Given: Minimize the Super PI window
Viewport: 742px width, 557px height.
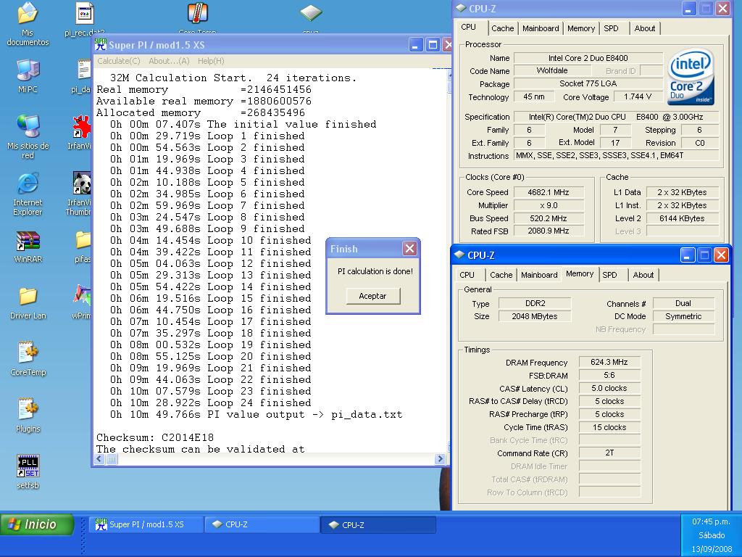Looking at the screenshot, I should point(415,45).
